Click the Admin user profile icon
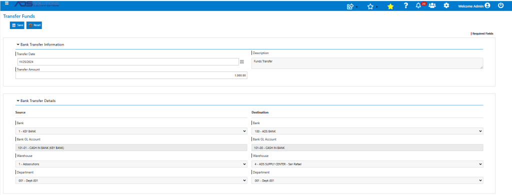 click(487, 5)
